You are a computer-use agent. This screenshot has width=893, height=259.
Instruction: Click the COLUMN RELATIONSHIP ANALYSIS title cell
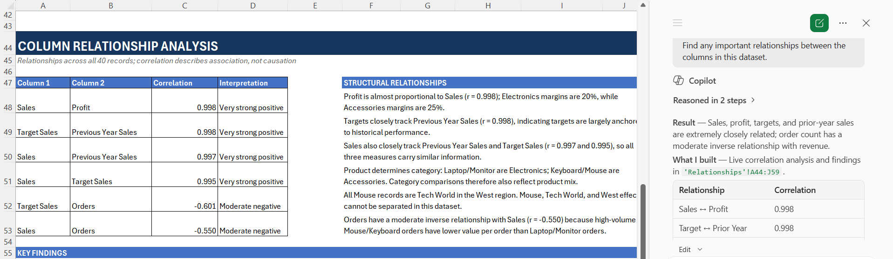point(326,43)
